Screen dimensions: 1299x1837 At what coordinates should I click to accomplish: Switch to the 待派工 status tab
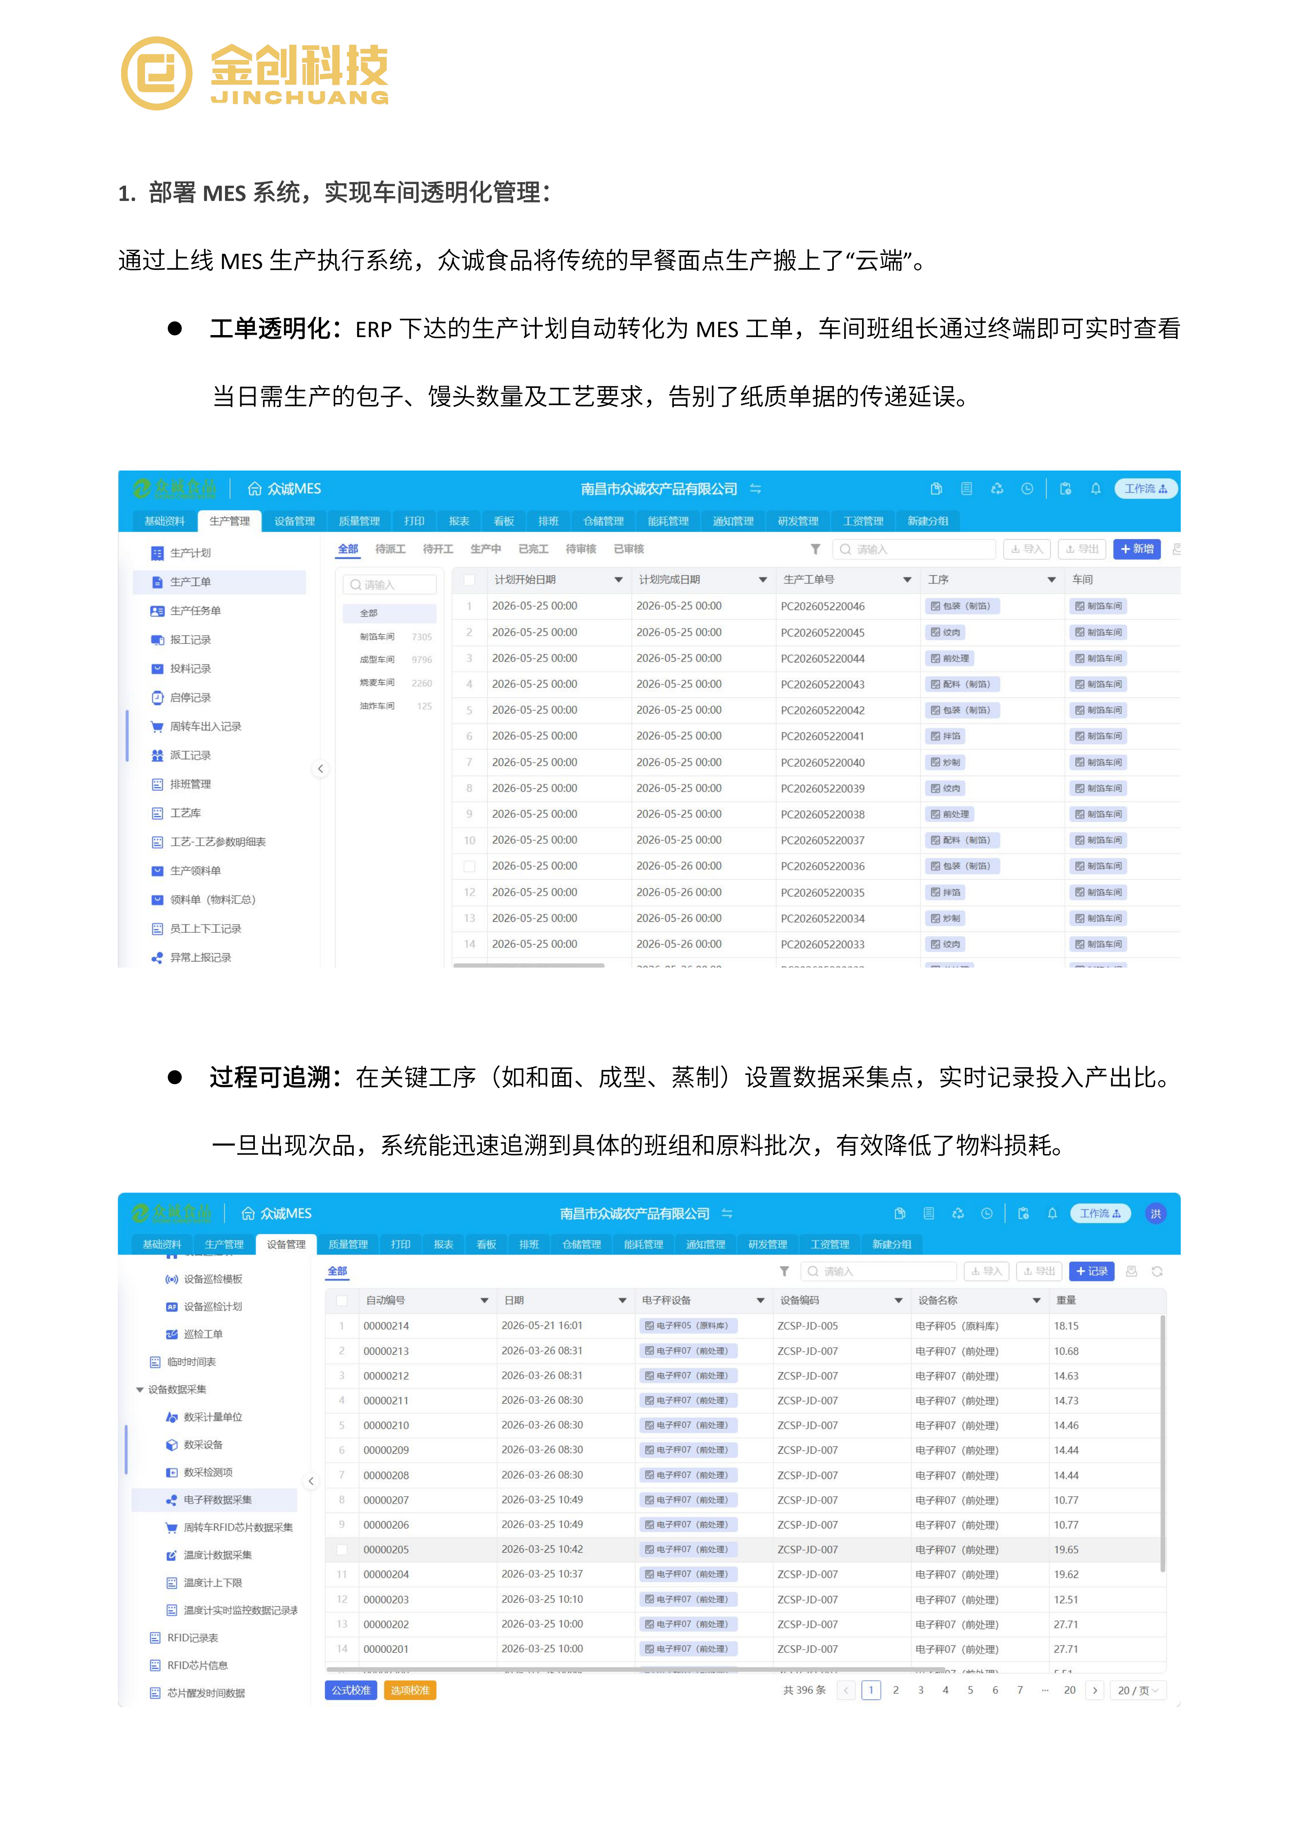pyautogui.click(x=390, y=549)
